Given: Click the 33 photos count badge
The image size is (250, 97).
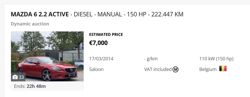Looking at the screenshot, I should click(x=18, y=77).
